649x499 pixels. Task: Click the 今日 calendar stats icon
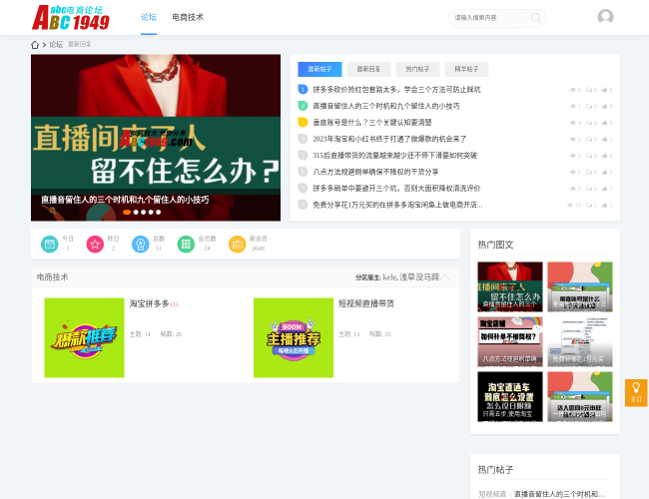tap(49, 244)
